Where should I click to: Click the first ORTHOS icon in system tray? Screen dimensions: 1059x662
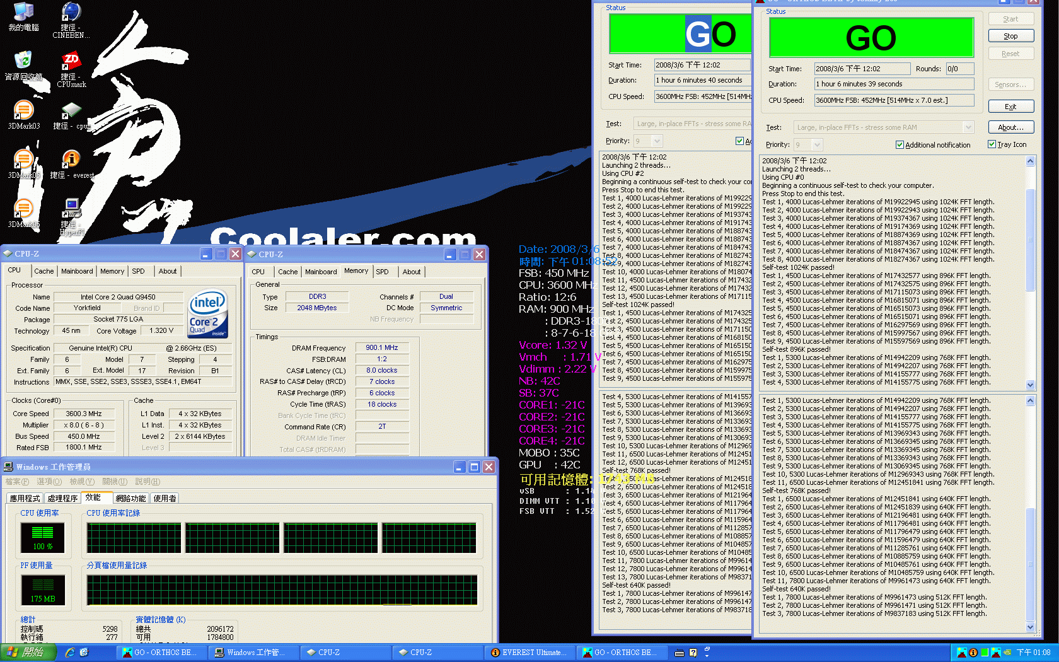pos(961,653)
